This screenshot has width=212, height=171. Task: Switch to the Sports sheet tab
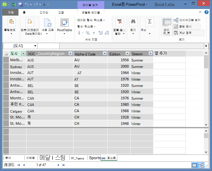[x=95, y=158]
